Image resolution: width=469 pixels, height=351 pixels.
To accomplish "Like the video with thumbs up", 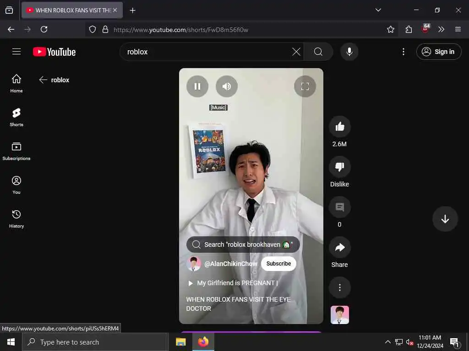I will [339, 127].
